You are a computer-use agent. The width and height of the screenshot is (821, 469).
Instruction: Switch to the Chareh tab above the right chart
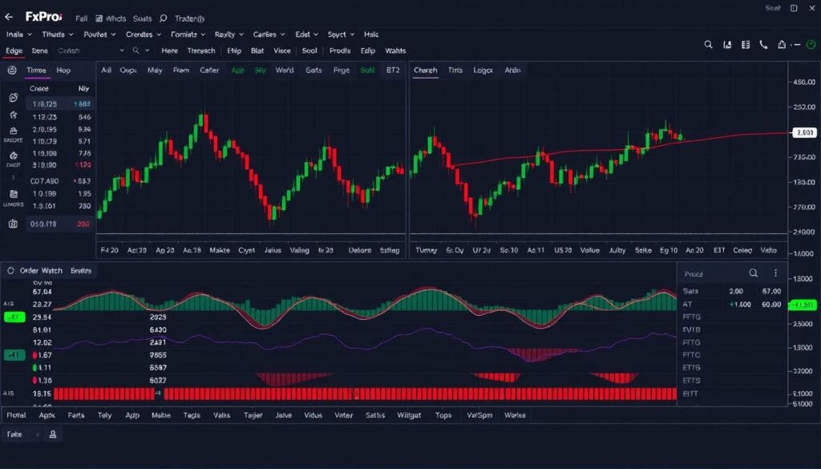click(x=425, y=71)
